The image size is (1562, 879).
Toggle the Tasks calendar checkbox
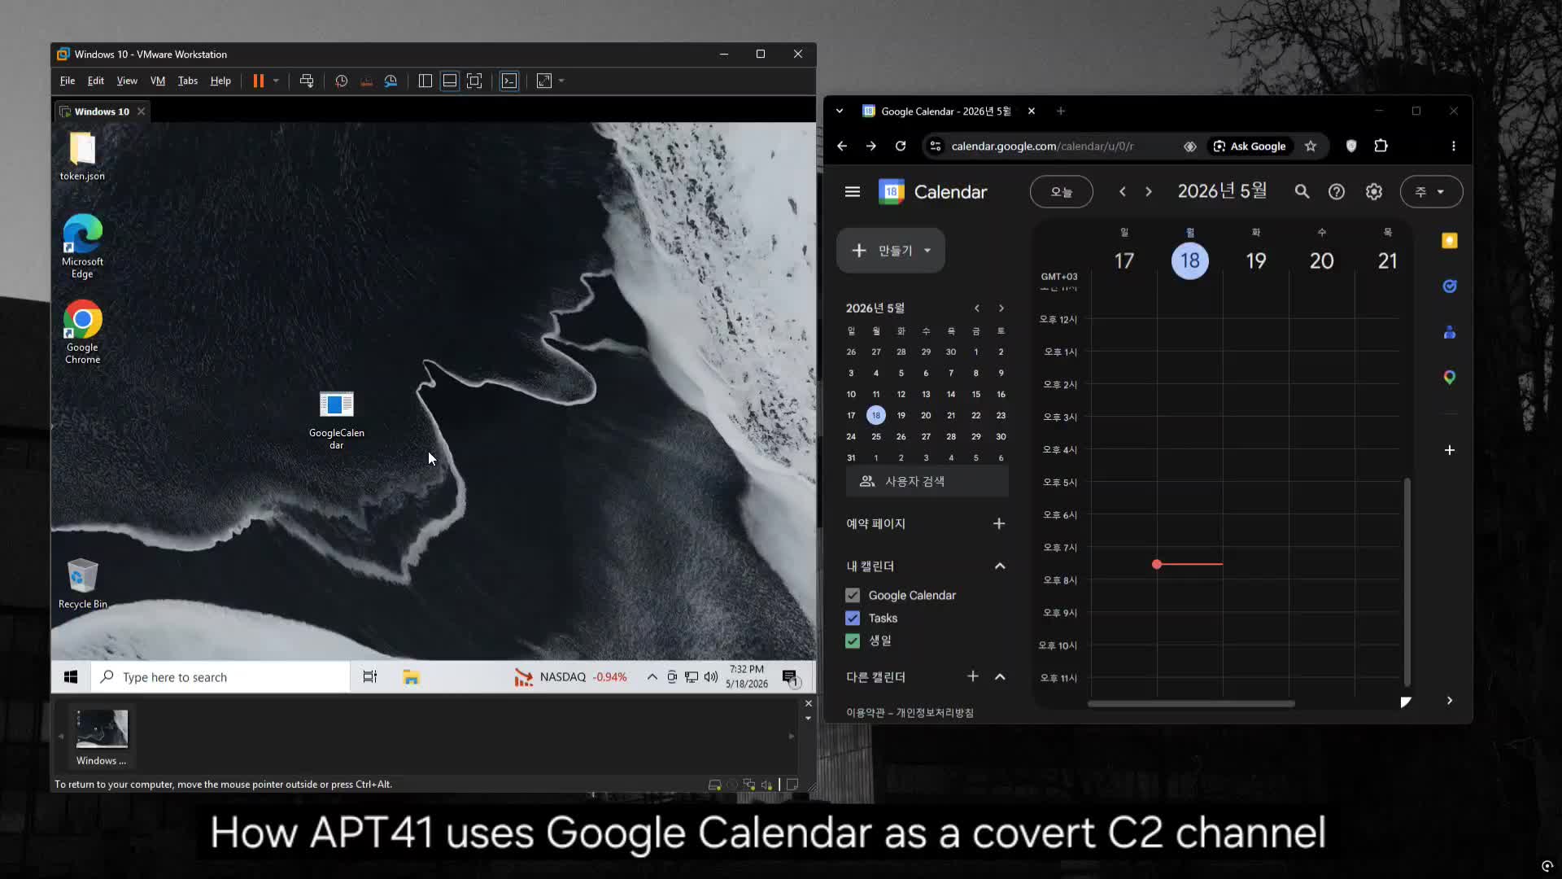tap(853, 619)
